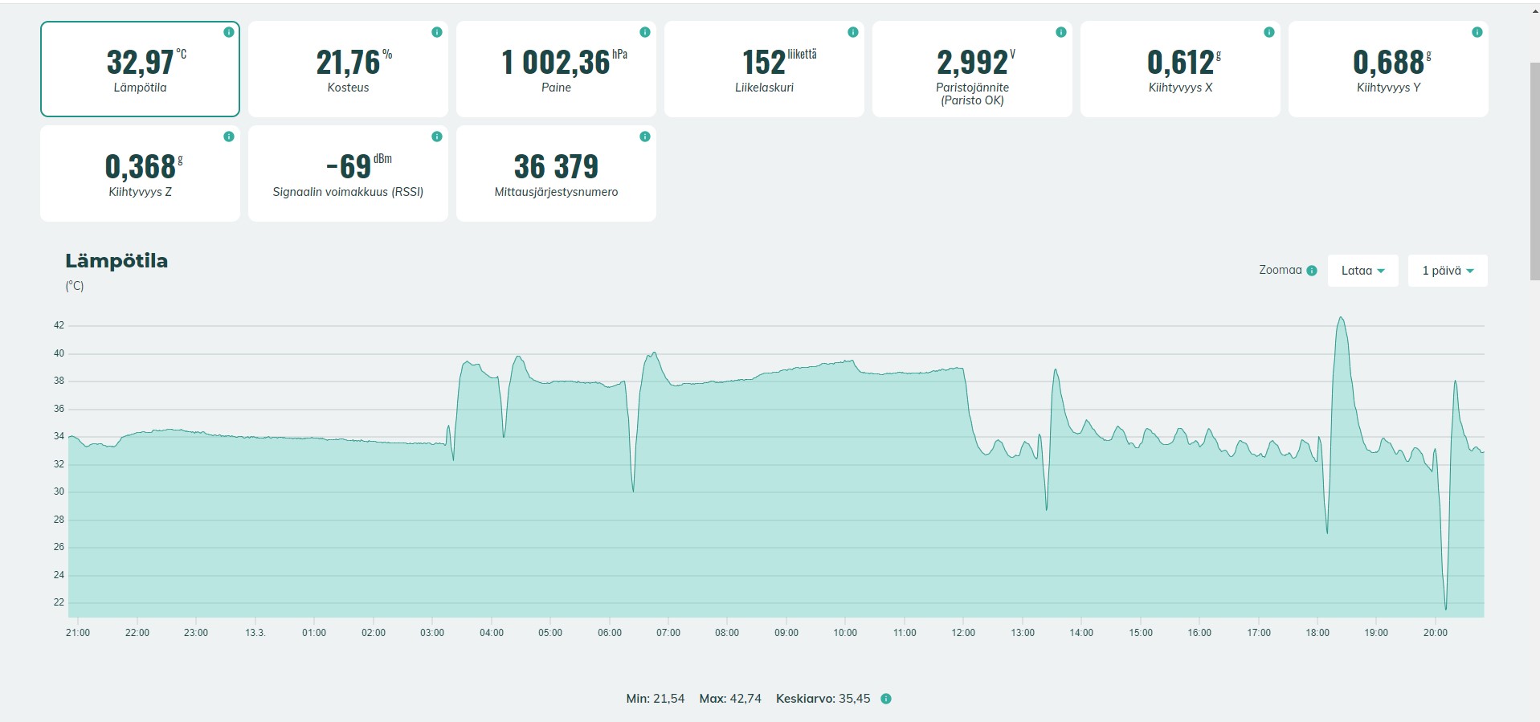Viewport: 1540px width, 722px height.
Task: Click info icon next to Zoomaa
Action: point(1312,271)
